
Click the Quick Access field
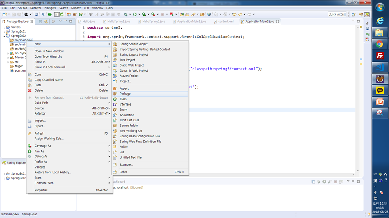pos(337,14)
